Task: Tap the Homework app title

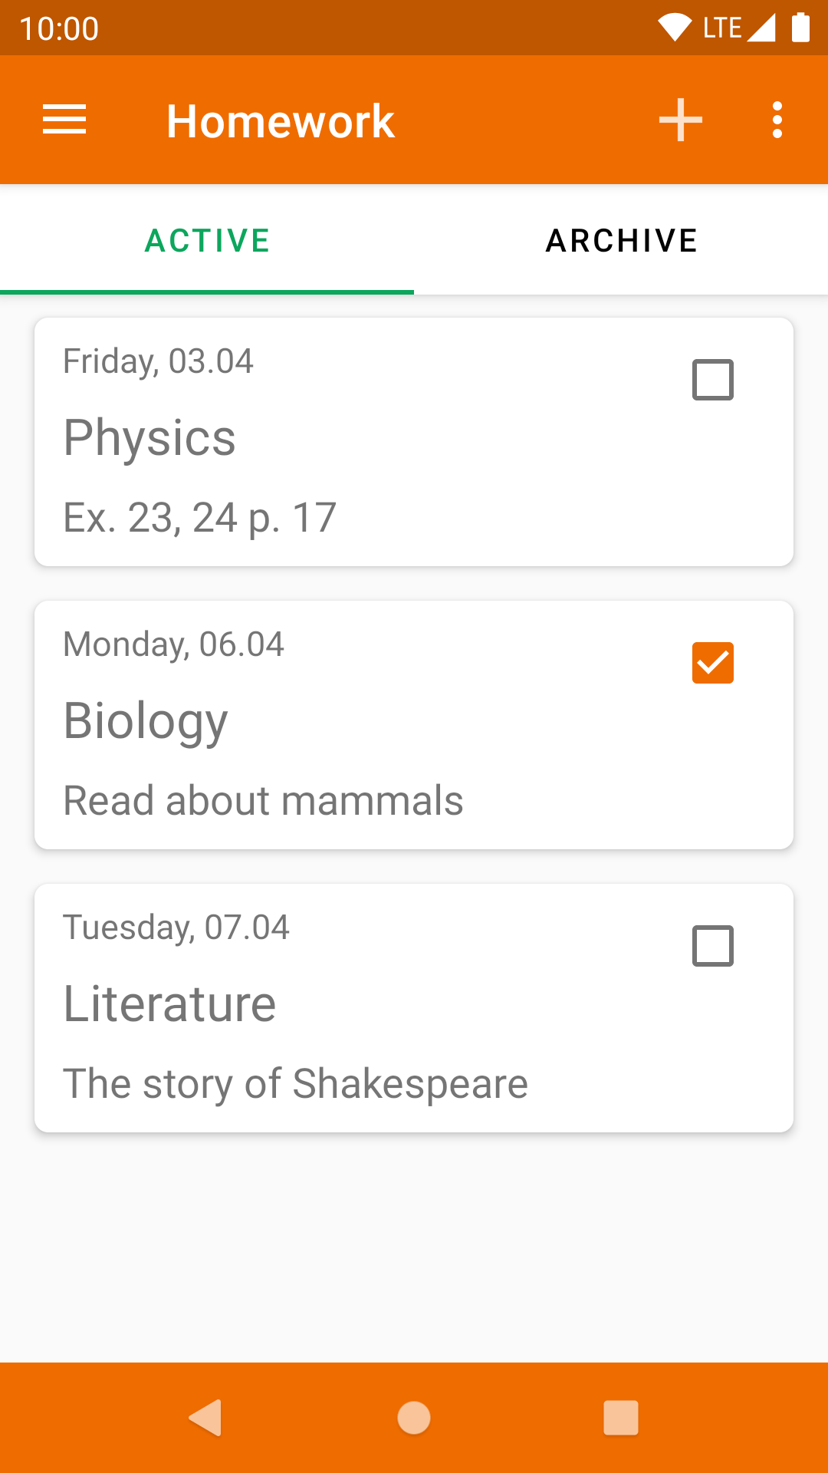Action: pos(281,121)
